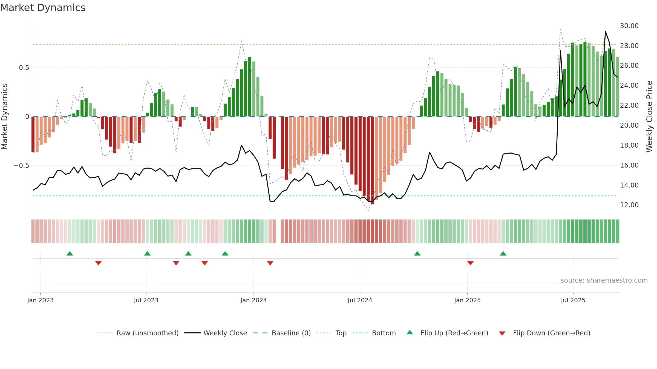Click the Jan 2024 axis label
The image size is (657, 369).
[254, 300]
